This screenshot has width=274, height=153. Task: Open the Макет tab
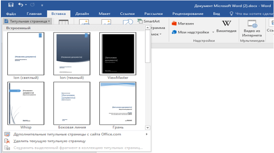[104, 14]
